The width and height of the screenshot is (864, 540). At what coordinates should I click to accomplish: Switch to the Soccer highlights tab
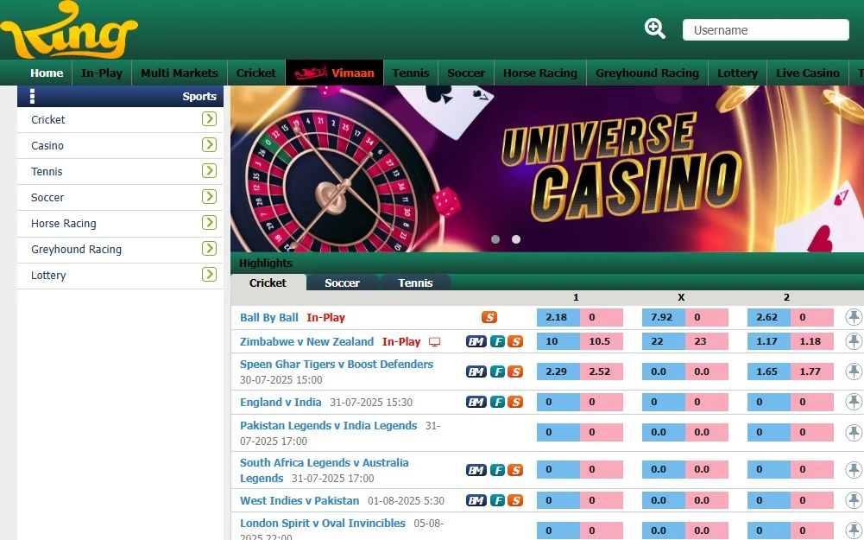(342, 283)
